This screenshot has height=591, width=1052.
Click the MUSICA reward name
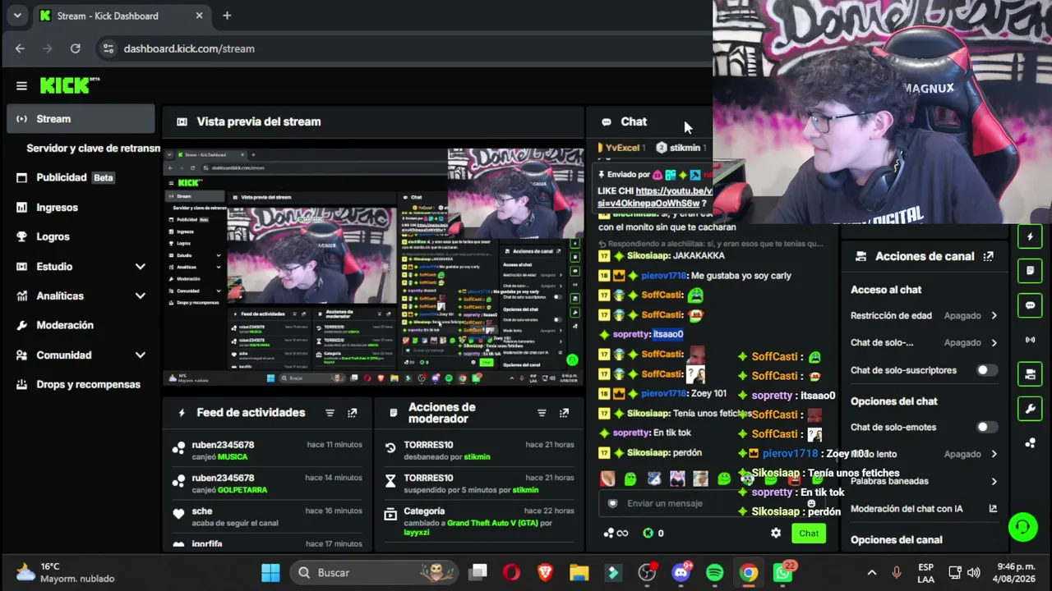click(232, 456)
